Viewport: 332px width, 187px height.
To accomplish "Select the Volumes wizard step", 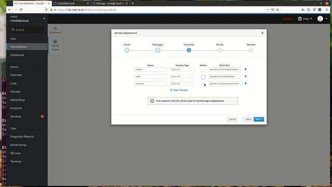I will click(189, 50).
